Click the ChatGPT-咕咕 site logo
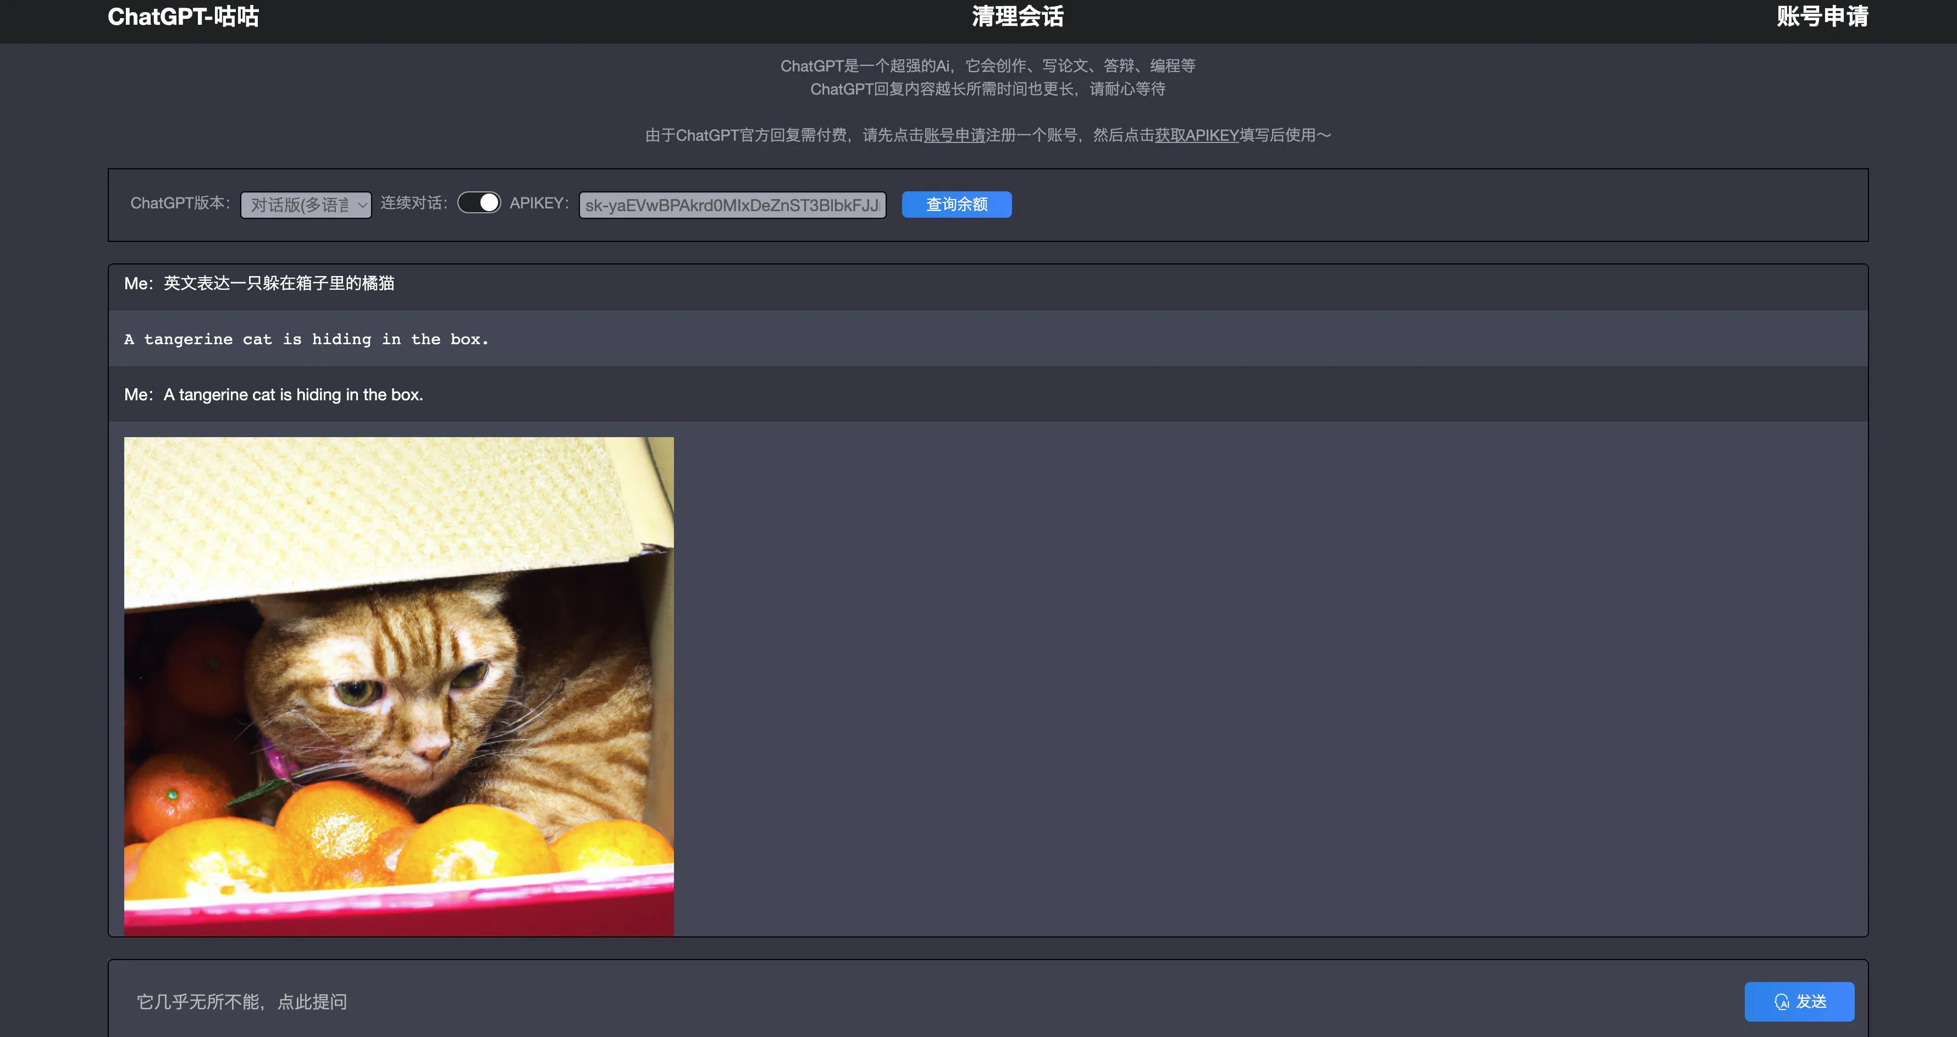This screenshot has width=1957, height=1037. 183,16
